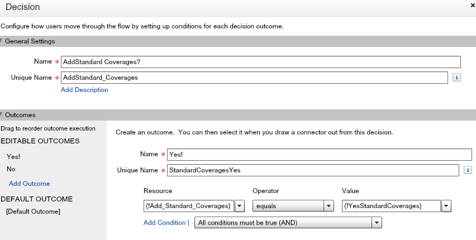This screenshot has width=476, height=240.
Task: Collapse the Outcomes section
Action: tap(2, 115)
